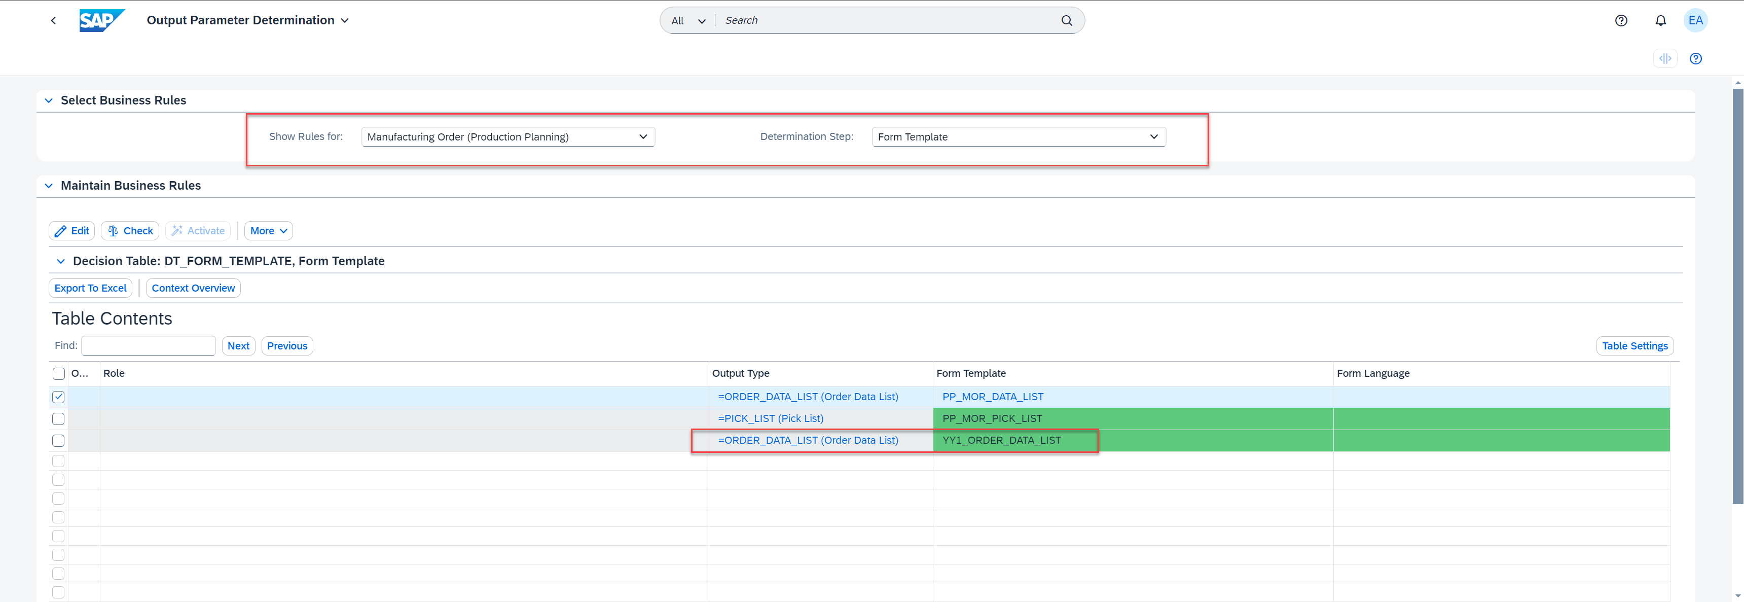
Task: Click the Previous find button
Action: [x=287, y=346]
